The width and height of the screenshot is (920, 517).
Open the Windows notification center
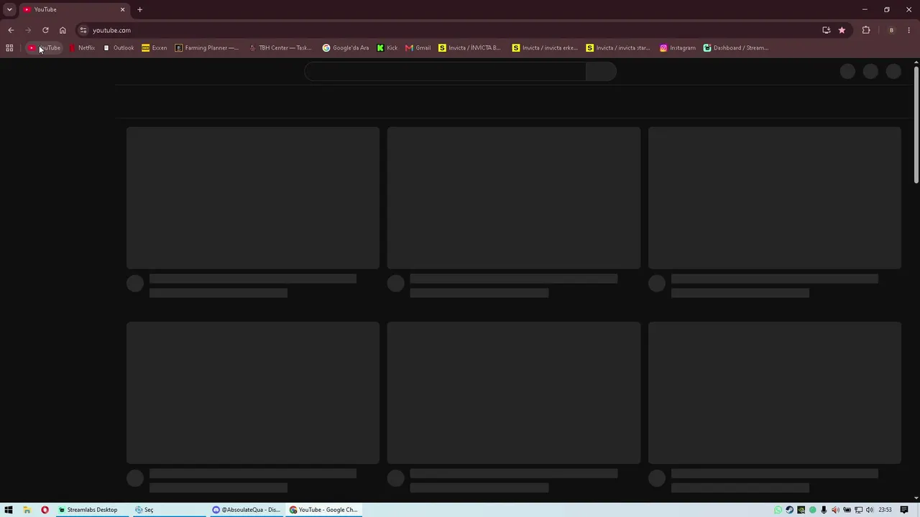pyautogui.click(x=904, y=510)
